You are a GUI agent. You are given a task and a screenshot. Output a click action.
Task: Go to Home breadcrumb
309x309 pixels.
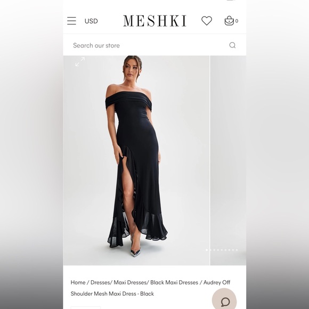[x=78, y=282]
